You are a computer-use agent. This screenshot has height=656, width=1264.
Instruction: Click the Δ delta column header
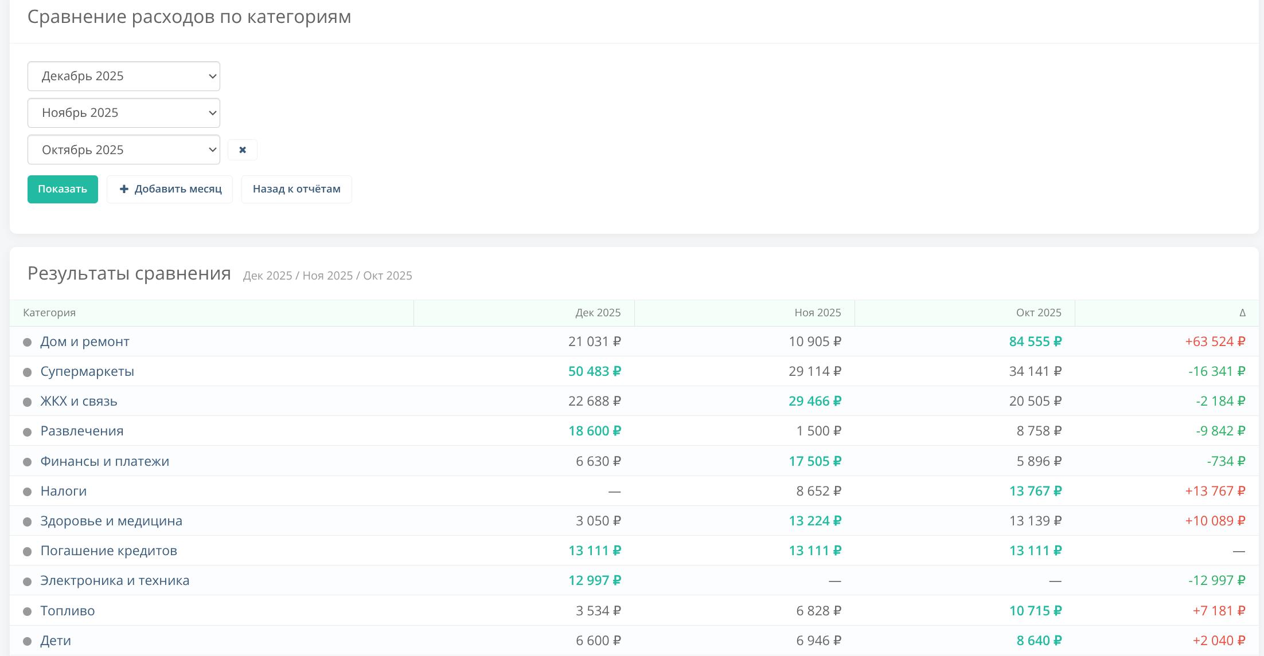[1242, 313]
